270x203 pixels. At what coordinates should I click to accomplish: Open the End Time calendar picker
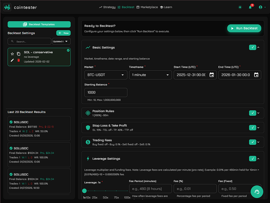click(256, 75)
